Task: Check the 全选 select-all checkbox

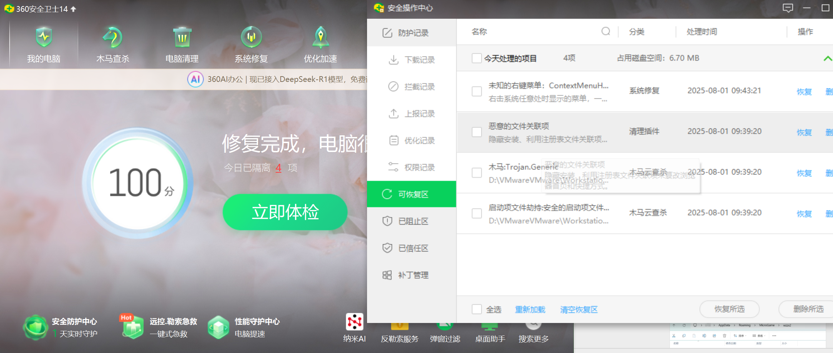Action: pos(477,309)
